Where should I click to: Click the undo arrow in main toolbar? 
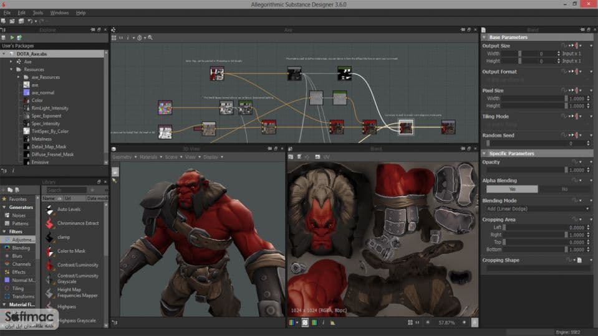click(x=30, y=21)
